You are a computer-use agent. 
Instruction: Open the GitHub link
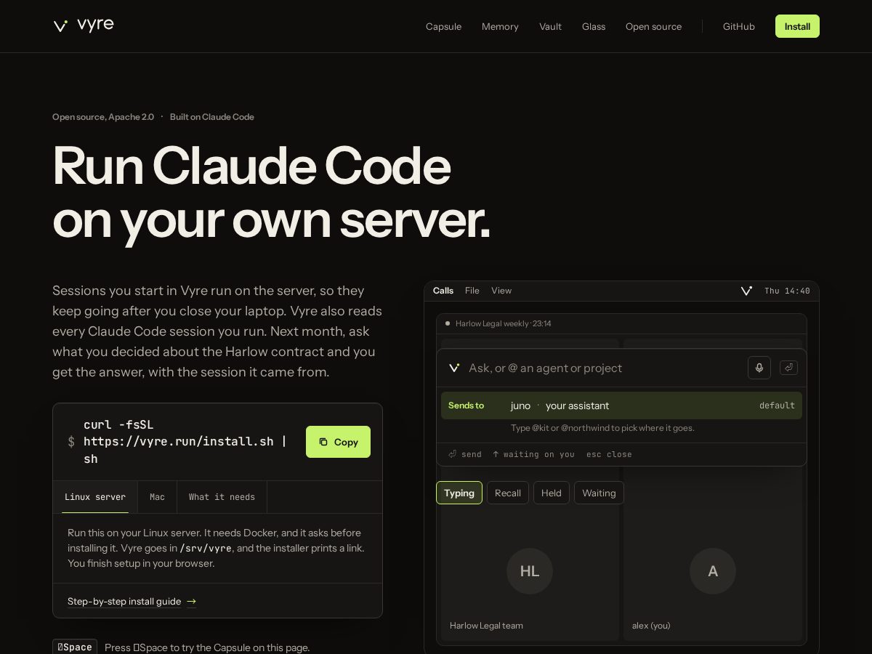click(738, 26)
